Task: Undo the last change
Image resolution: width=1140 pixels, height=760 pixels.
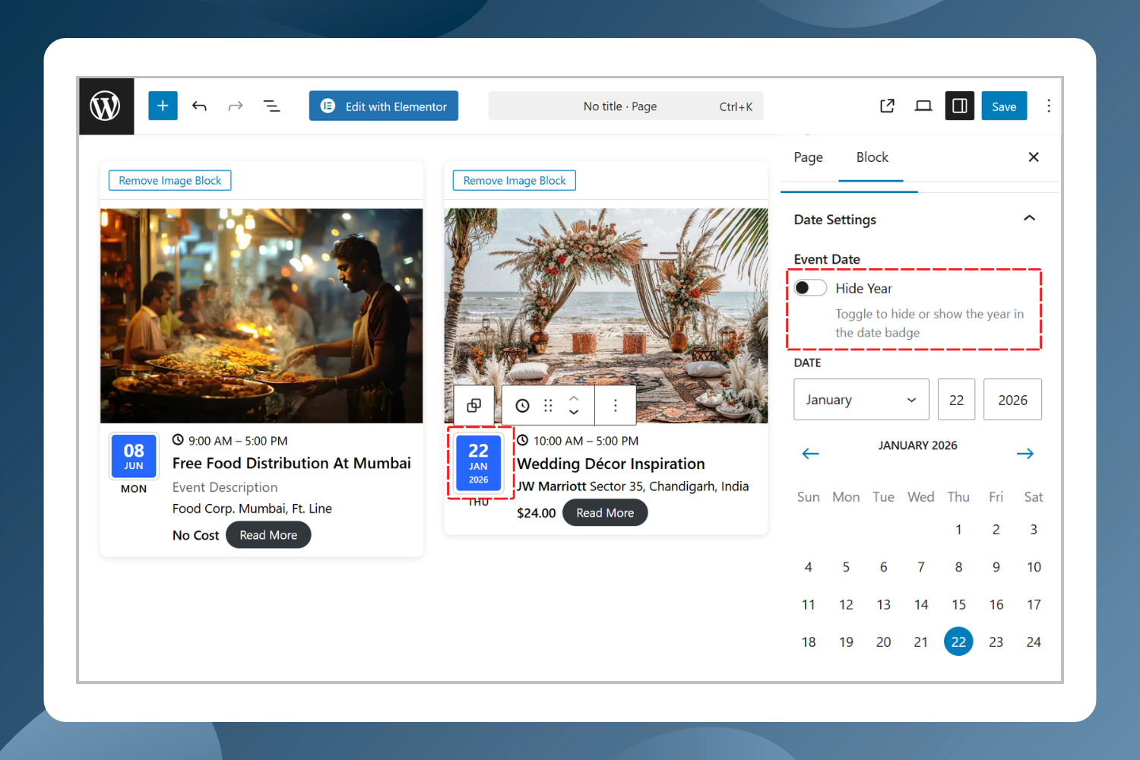Action: 199,106
